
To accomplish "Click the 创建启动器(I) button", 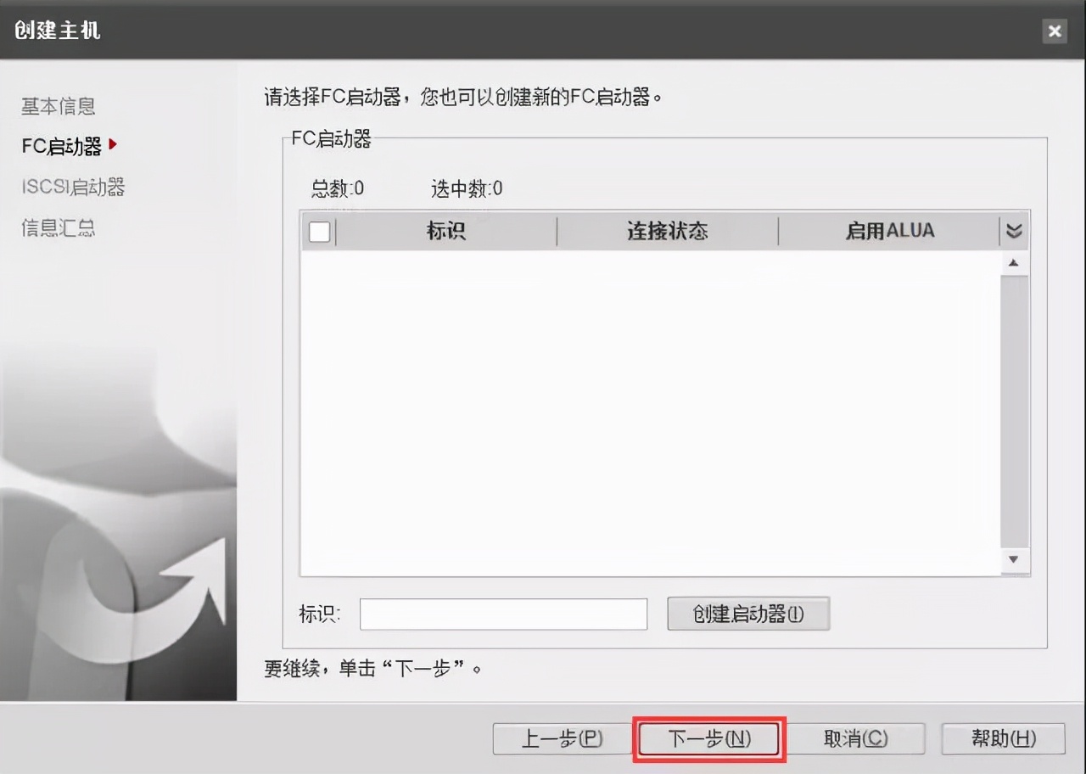I will point(748,613).
